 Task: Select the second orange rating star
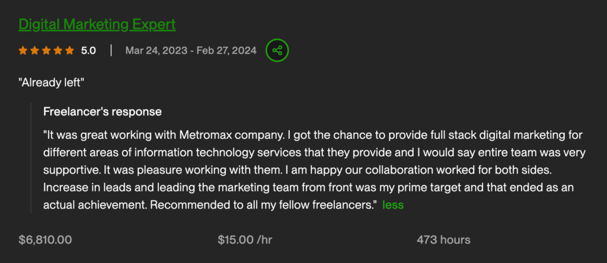(x=35, y=51)
